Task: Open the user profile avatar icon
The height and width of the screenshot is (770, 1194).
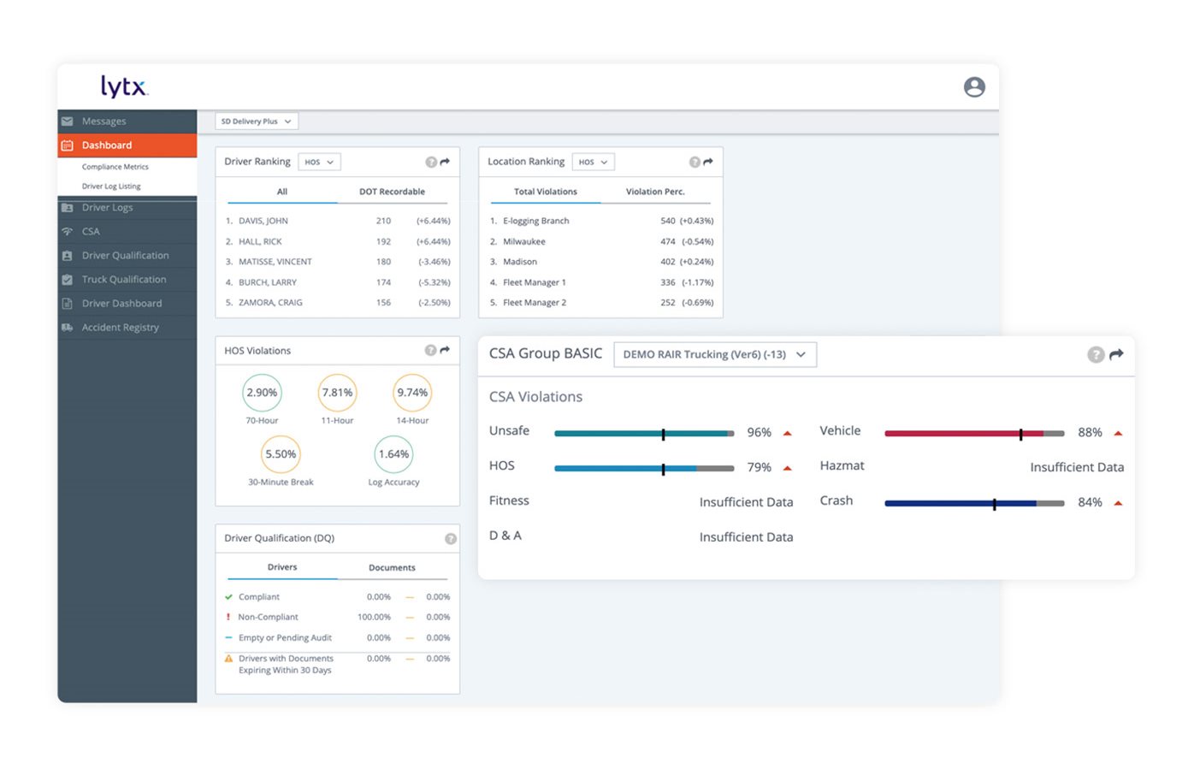Action: (x=973, y=86)
